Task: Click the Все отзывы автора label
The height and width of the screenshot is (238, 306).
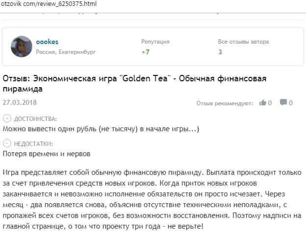Action: click(x=243, y=42)
